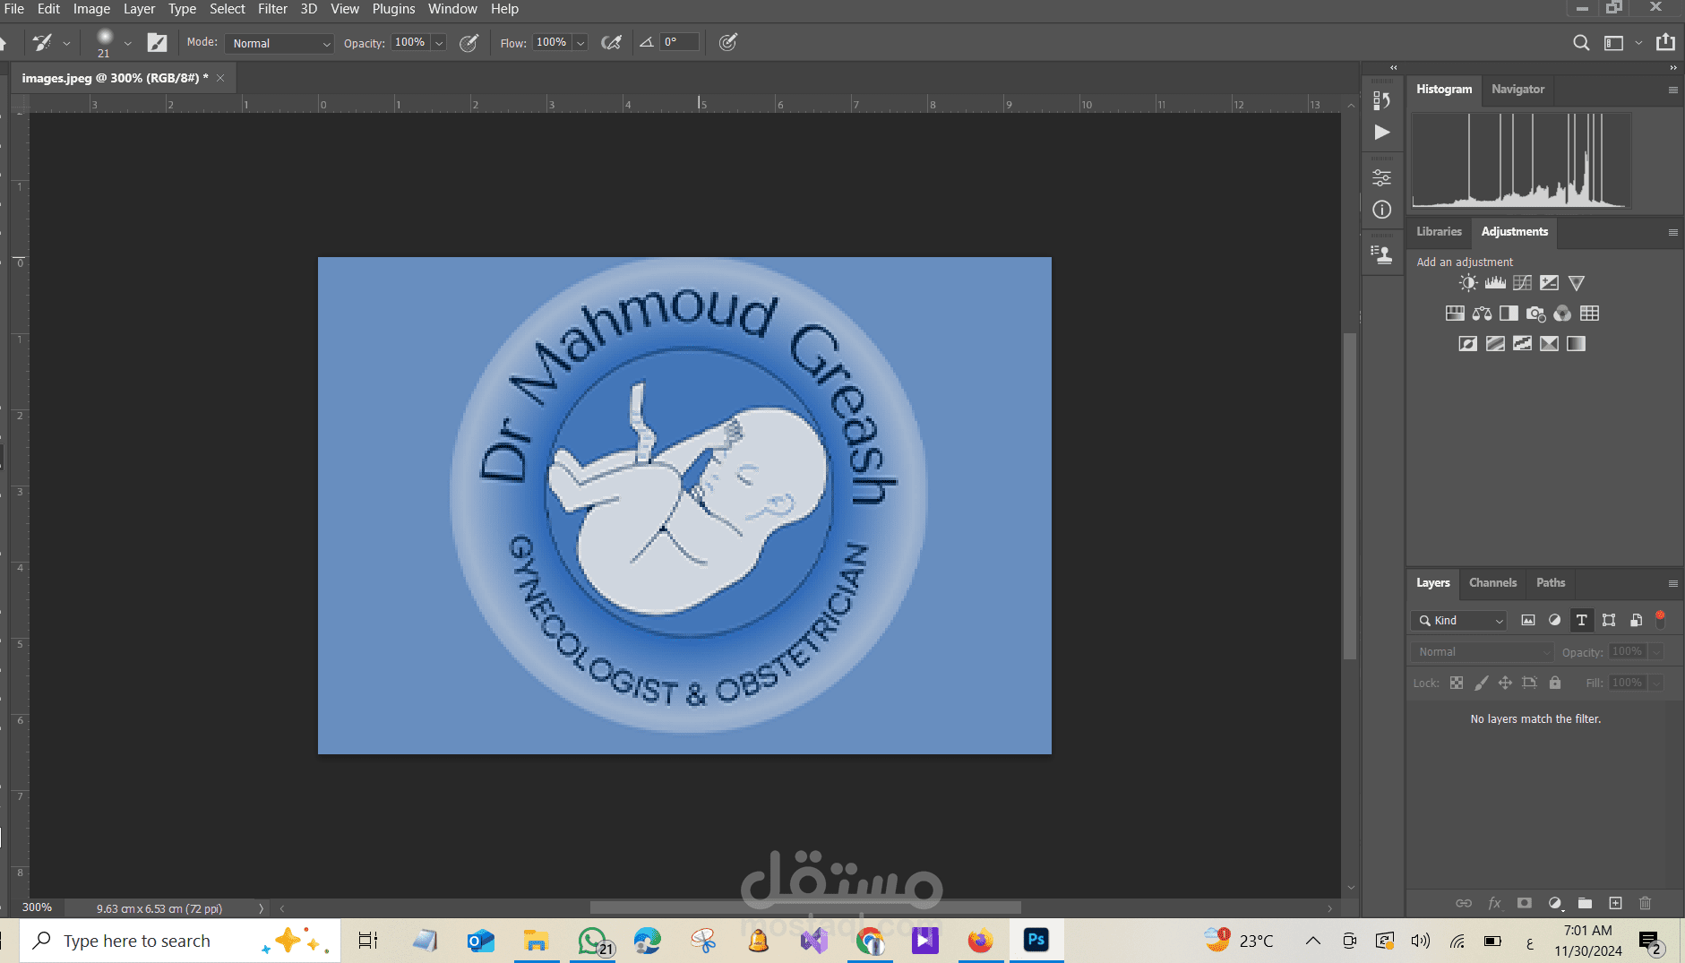Open Google Chrome from the taskbar
The width and height of the screenshot is (1685, 963).
point(869,941)
